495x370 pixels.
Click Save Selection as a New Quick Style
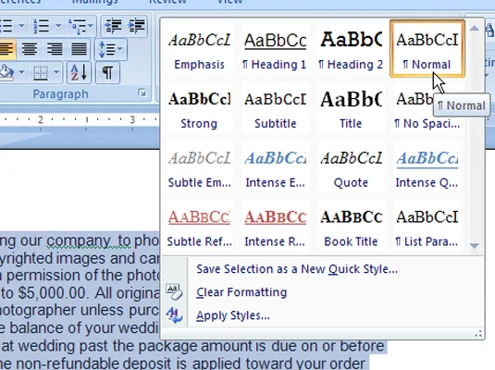tap(297, 269)
